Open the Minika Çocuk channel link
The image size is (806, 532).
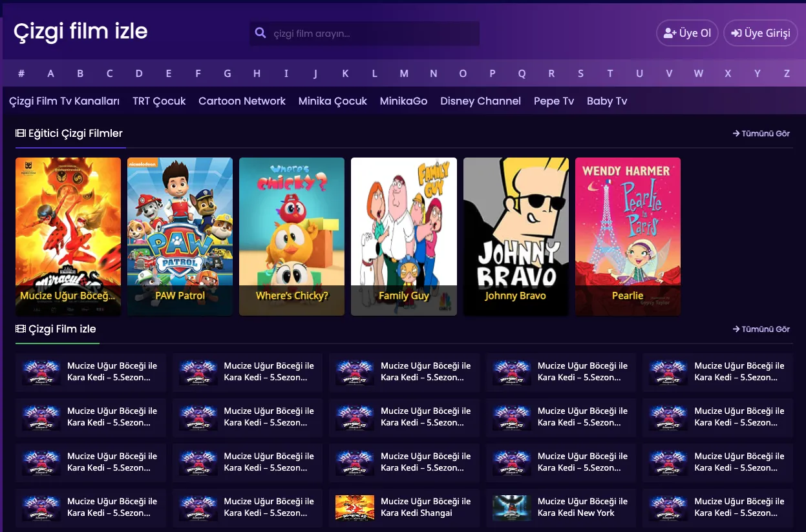(333, 101)
